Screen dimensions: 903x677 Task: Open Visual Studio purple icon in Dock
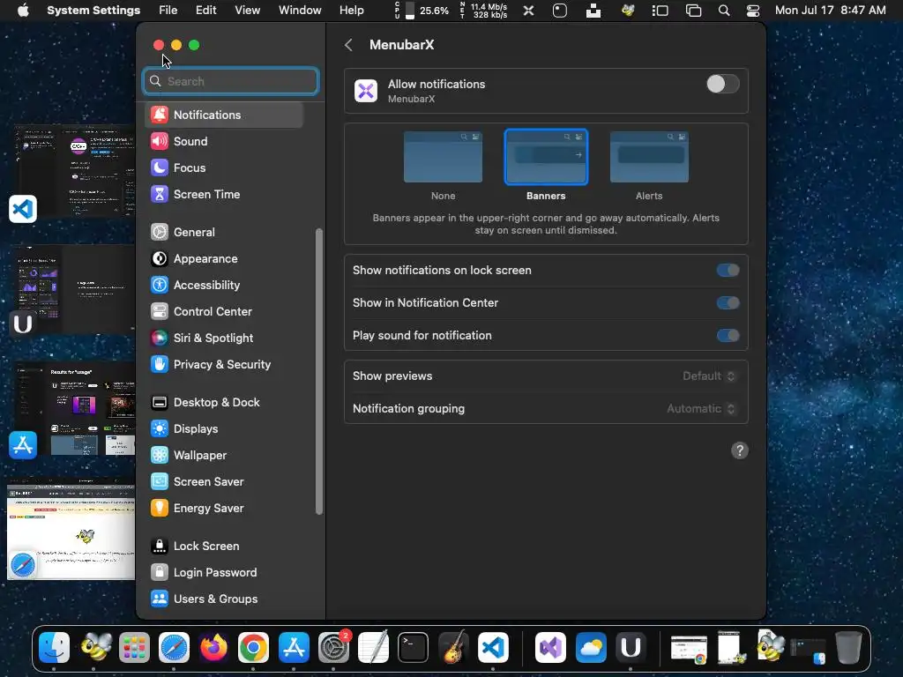[550, 648]
